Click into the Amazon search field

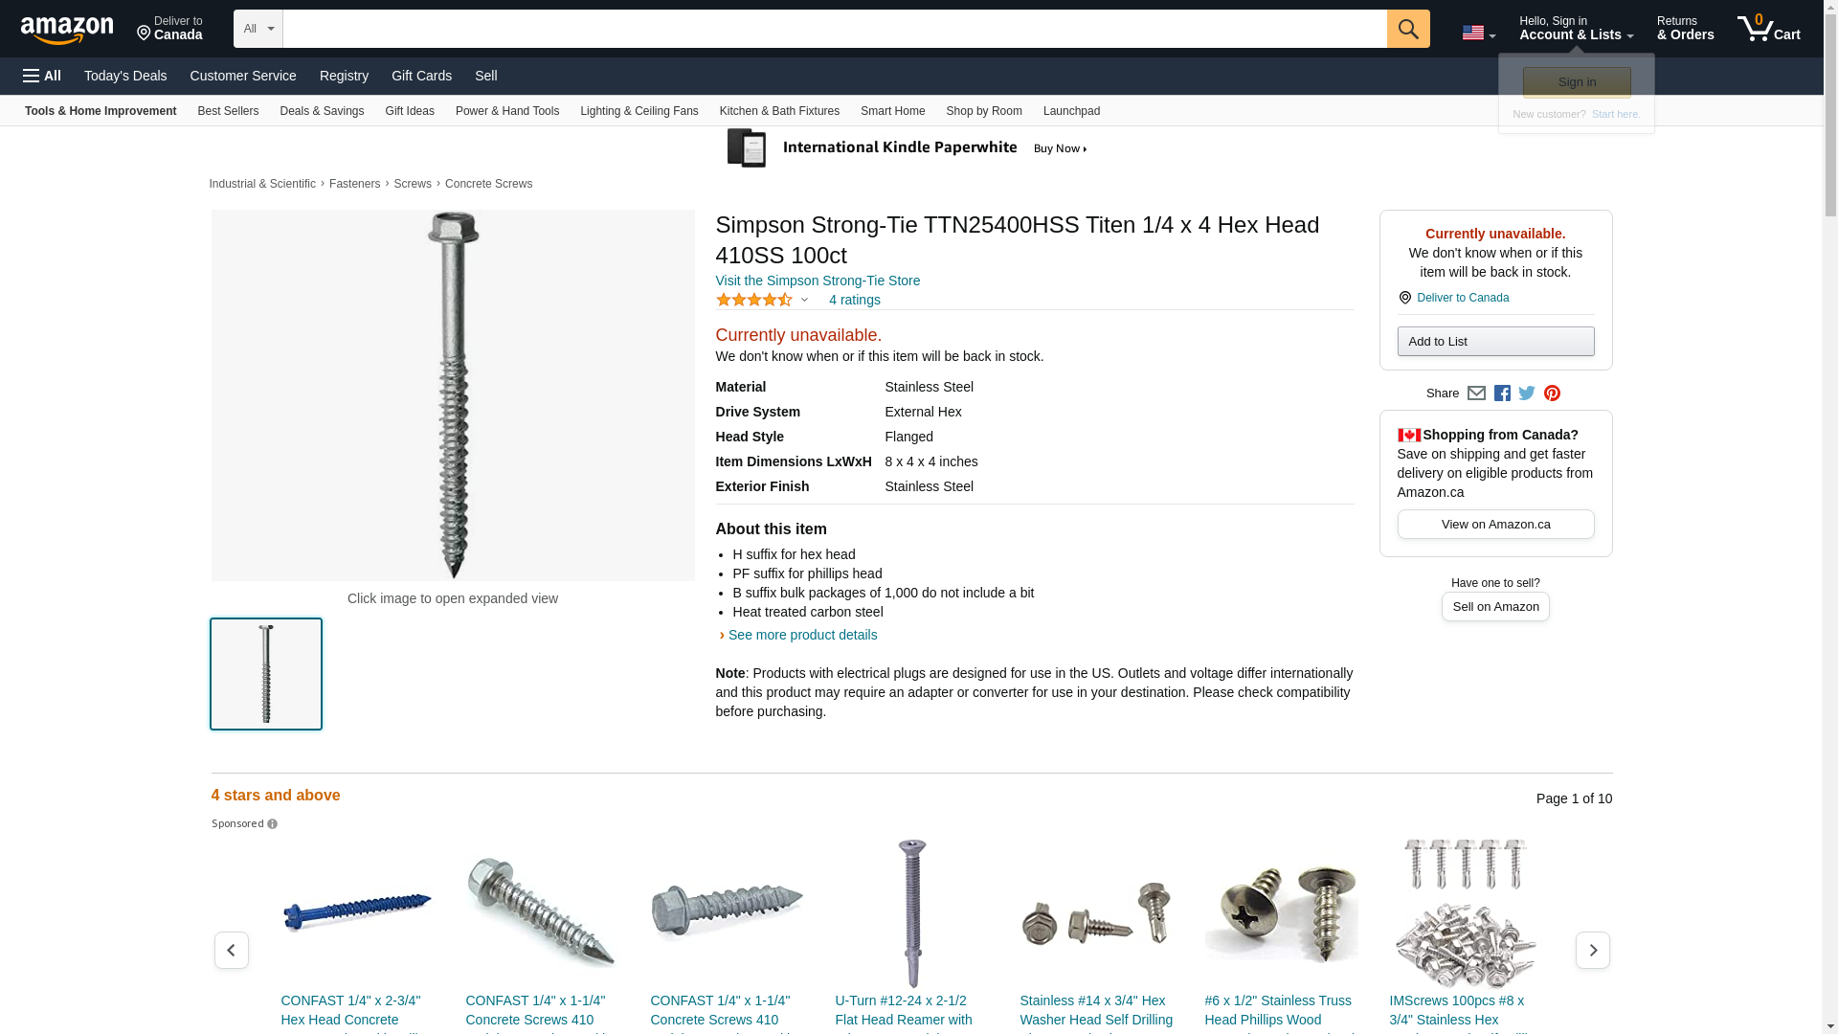(835, 29)
